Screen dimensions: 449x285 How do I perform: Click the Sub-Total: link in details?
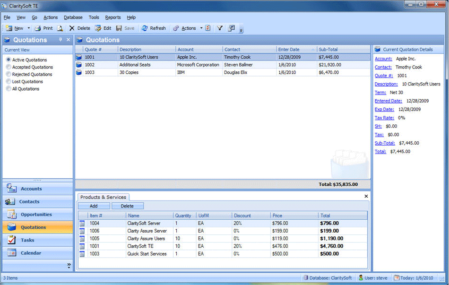pyautogui.click(x=385, y=143)
